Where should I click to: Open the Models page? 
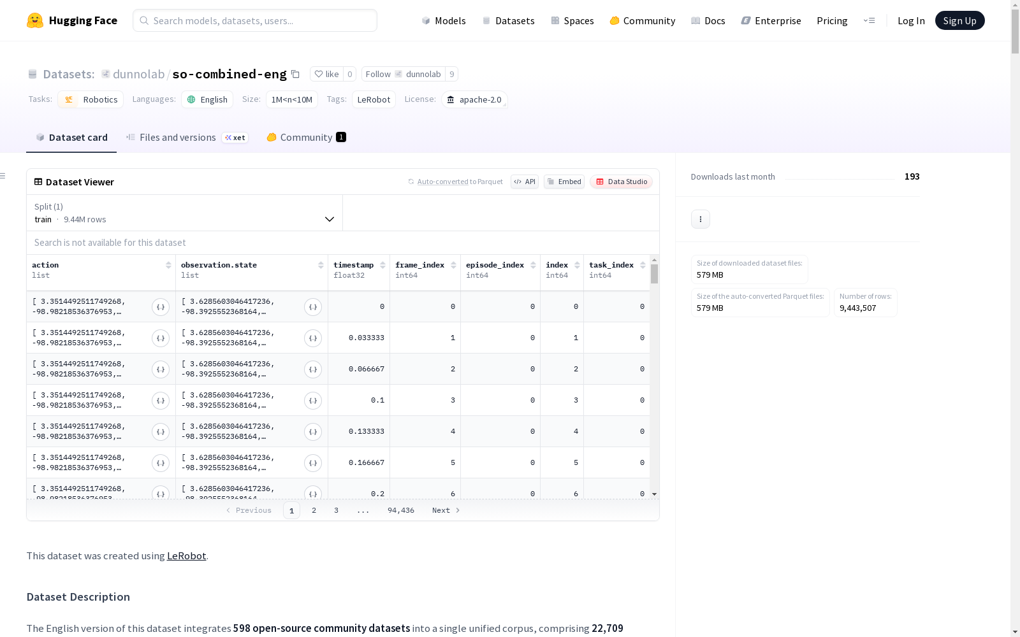(x=444, y=20)
